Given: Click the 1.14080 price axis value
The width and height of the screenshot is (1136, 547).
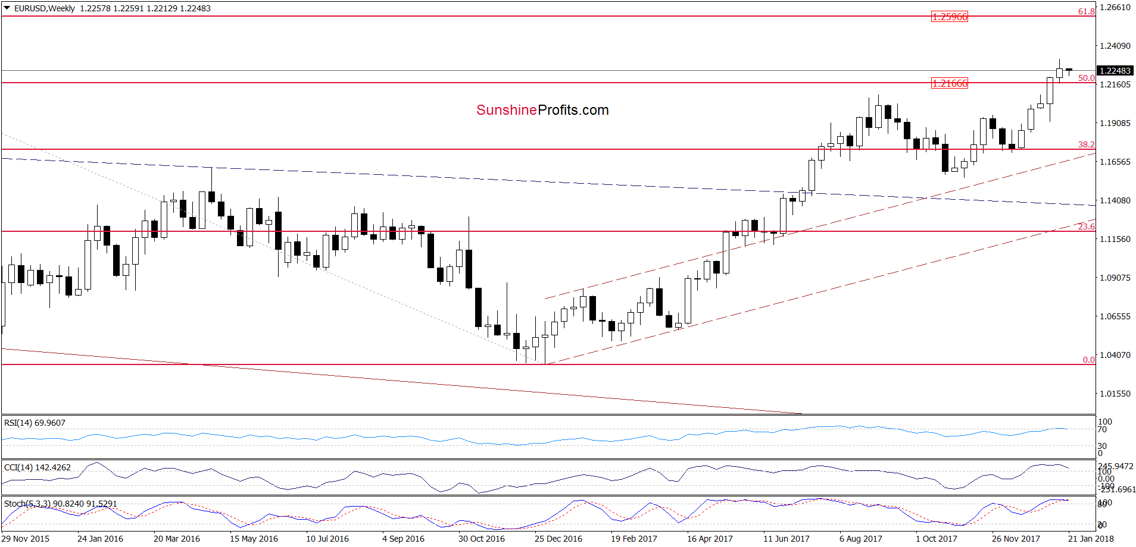Looking at the screenshot, I should pyautogui.click(x=1115, y=200).
